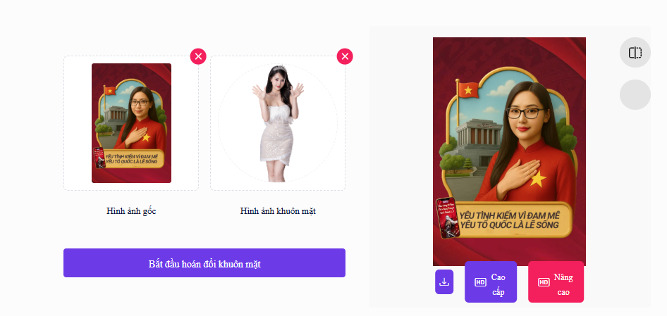The height and width of the screenshot is (316, 667).
Task: Remove the face image with its X button
Action: pyautogui.click(x=345, y=56)
